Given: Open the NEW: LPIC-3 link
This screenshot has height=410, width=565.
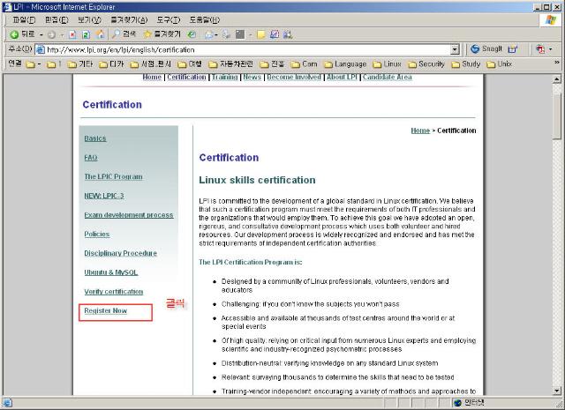Looking at the screenshot, I should coord(104,196).
